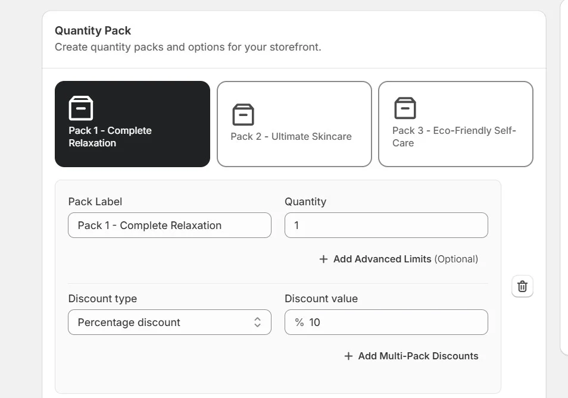Viewport: 568px width, 398px height.
Task: Click the plus icon beside Add Advanced Limits
Action: pos(323,259)
